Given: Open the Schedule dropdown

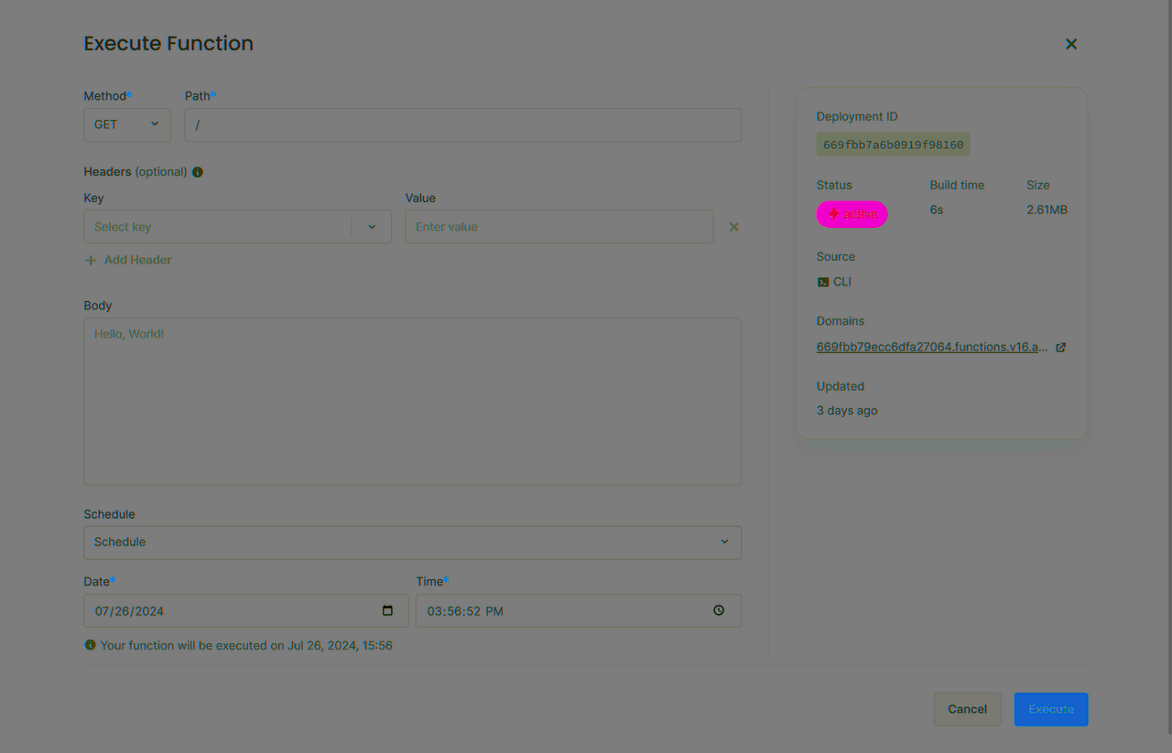Looking at the screenshot, I should 412,542.
